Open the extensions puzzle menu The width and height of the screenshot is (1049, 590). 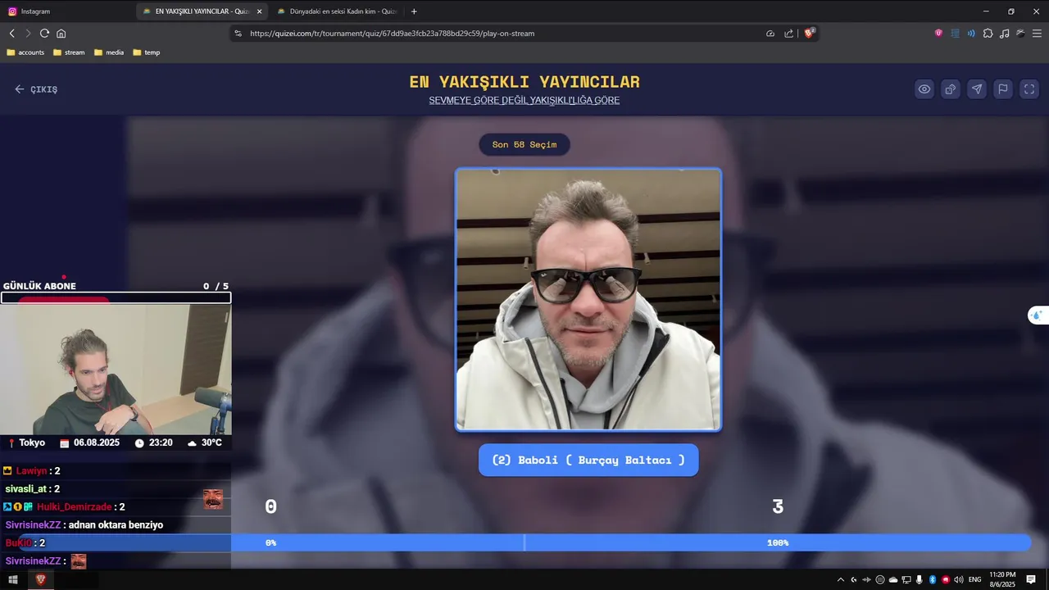click(x=988, y=34)
